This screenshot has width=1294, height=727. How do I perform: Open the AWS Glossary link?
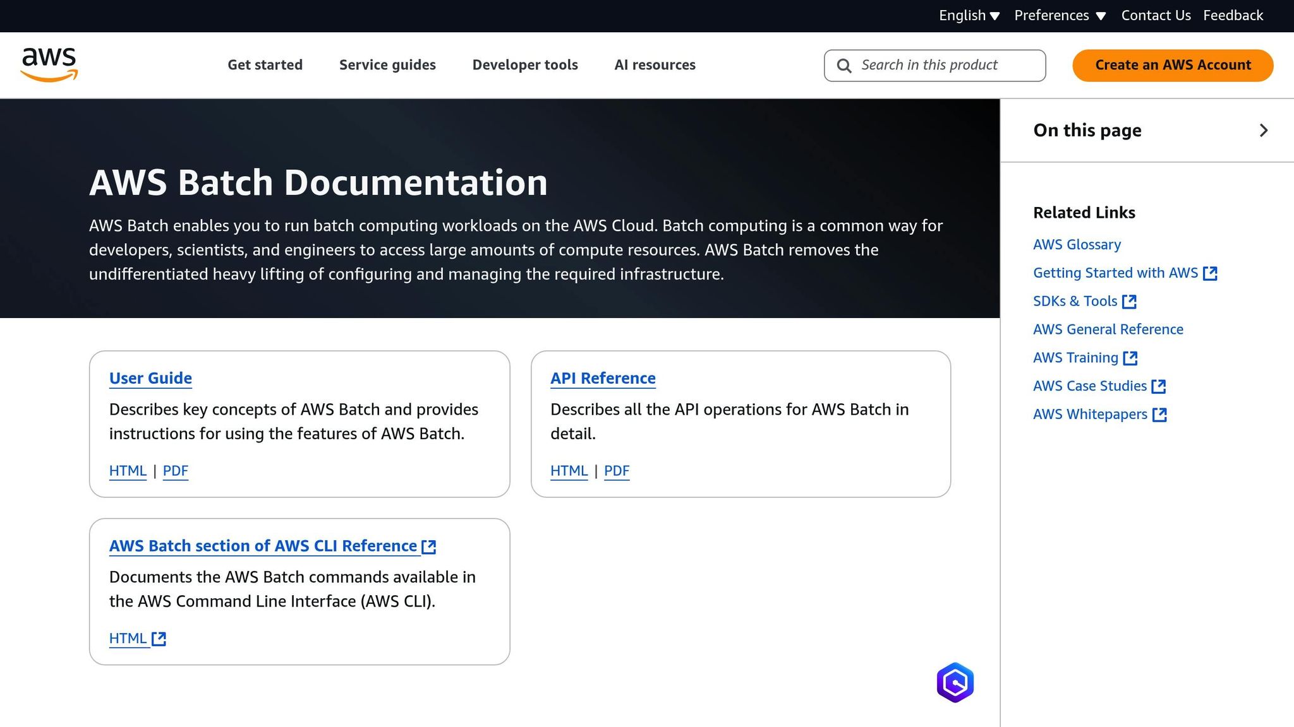pyautogui.click(x=1077, y=245)
